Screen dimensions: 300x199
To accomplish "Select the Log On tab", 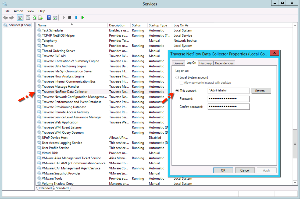I will [x=191, y=63].
